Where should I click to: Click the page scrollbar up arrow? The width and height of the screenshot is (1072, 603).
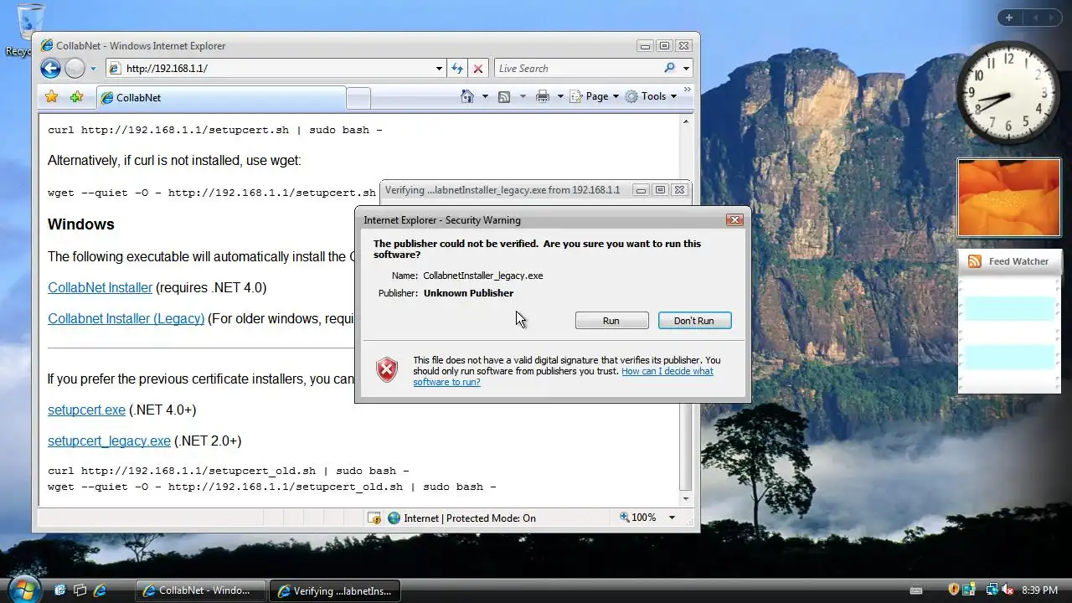pyautogui.click(x=686, y=122)
